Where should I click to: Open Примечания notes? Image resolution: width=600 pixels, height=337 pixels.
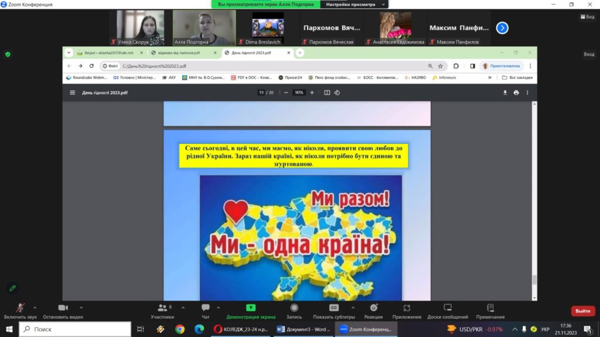tap(490, 311)
